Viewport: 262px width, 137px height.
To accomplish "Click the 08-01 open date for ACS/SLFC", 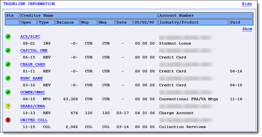I will [29, 43].
